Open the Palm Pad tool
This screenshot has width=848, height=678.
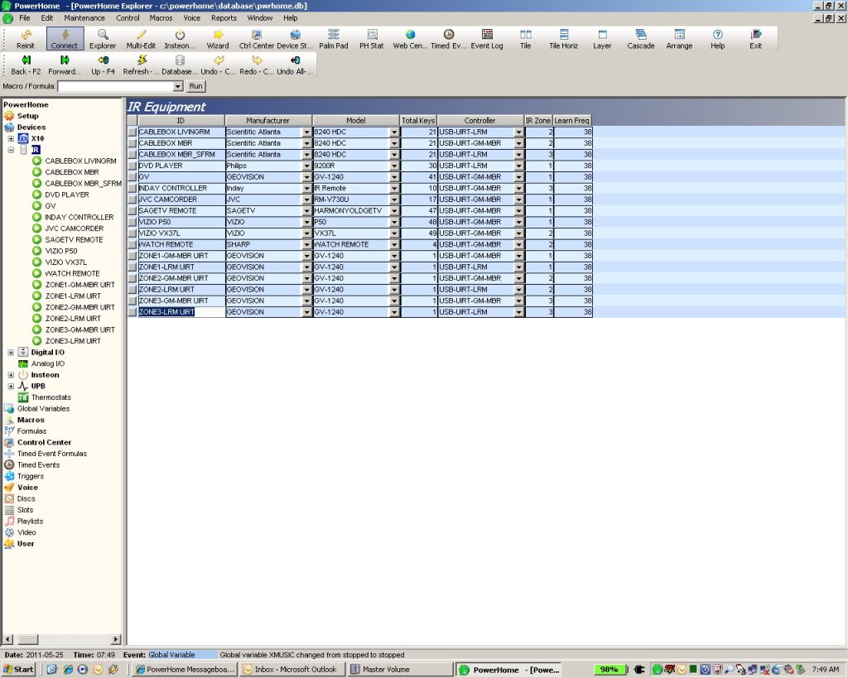(333, 38)
